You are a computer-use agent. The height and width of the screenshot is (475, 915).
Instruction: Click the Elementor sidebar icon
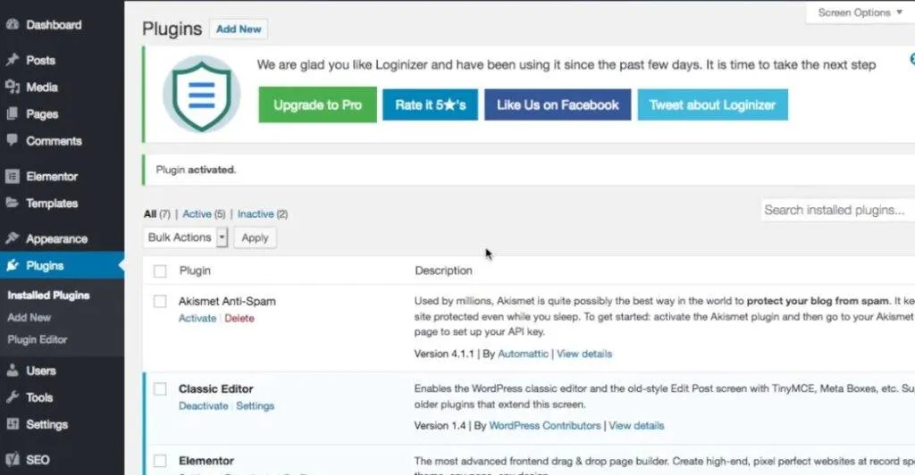click(x=13, y=176)
